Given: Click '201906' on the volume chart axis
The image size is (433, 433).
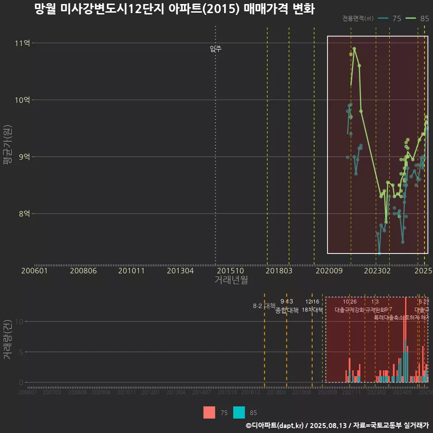Looking at the screenshot, I should tap(302, 392).
